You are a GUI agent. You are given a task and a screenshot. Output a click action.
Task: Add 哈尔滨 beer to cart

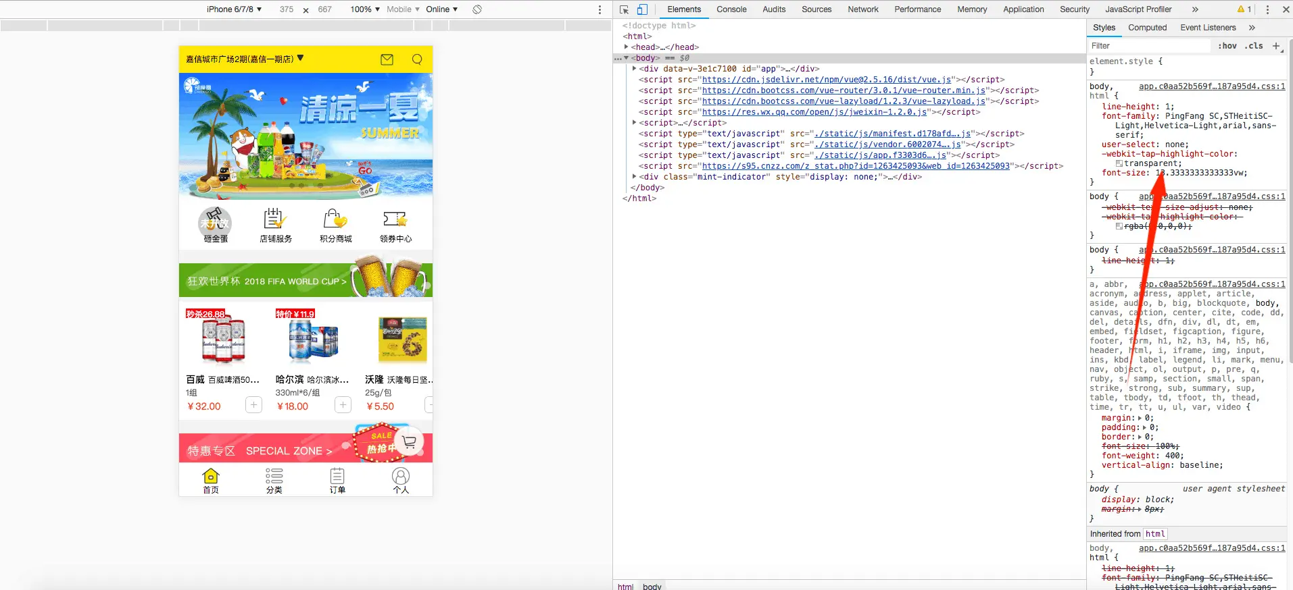pos(343,404)
